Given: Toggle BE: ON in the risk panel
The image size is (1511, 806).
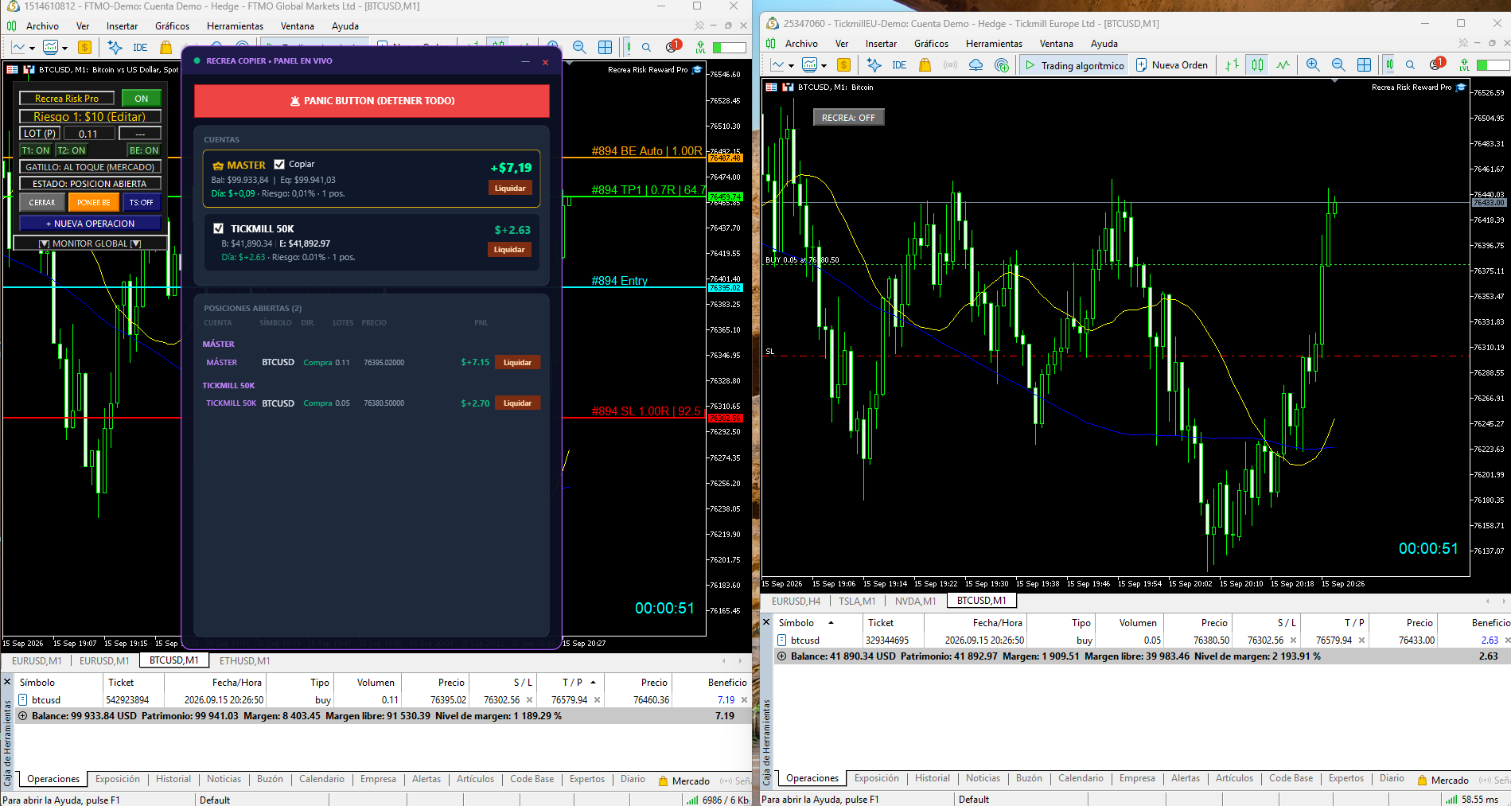Looking at the screenshot, I should click(144, 150).
